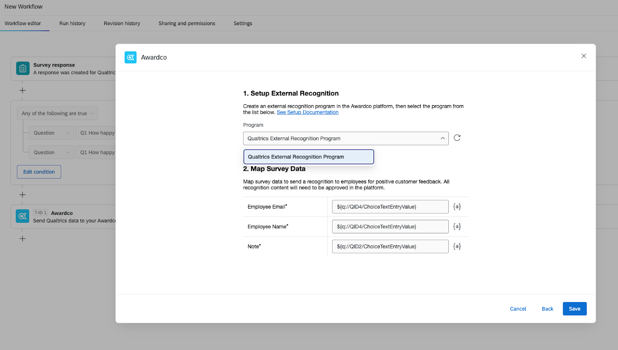The width and height of the screenshot is (618, 350).
Task: Click the plus icon below Survey response
Action: click(22, 90)
